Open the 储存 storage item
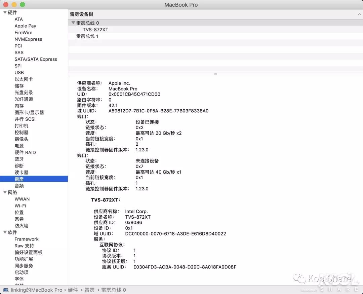363x294 pixels. click(x=19, y=86)
